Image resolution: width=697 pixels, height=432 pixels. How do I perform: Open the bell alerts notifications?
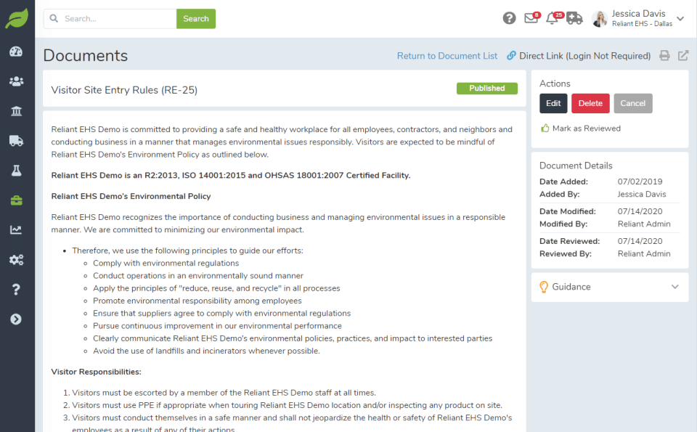553,19
